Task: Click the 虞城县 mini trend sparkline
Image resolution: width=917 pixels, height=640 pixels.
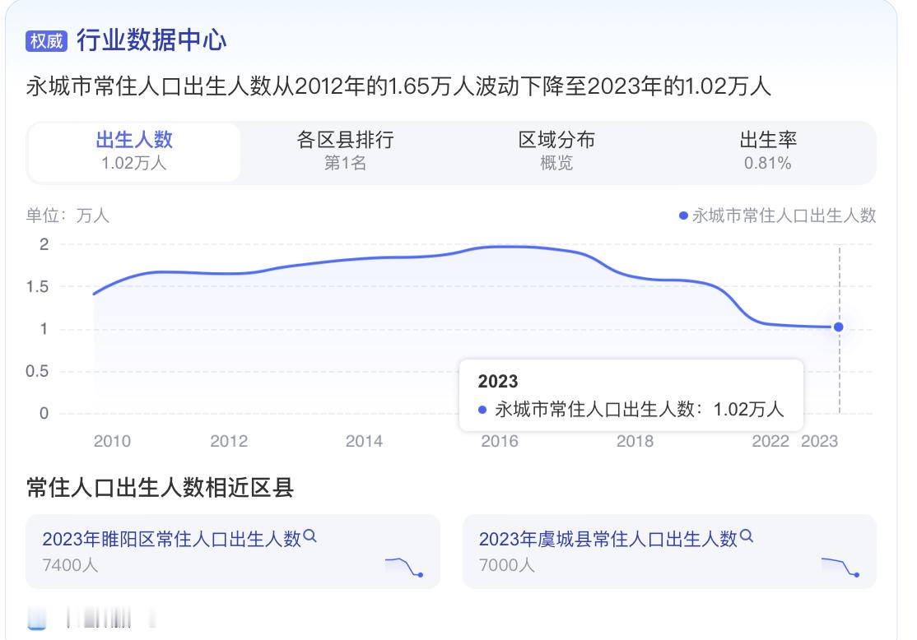Action: coord(840,566)
